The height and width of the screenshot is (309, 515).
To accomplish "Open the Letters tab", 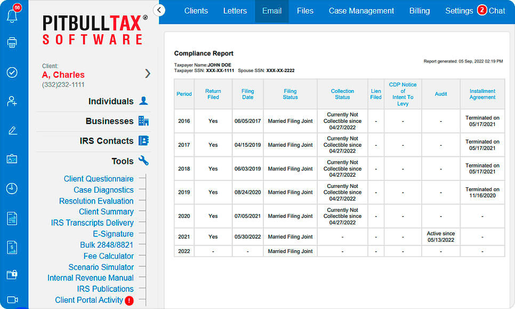I will [235, 11].
